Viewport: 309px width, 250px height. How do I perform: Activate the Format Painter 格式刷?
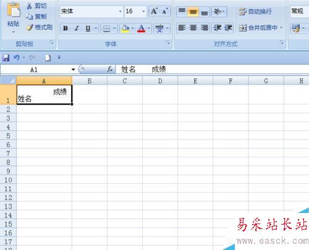[x=39, y=27]
